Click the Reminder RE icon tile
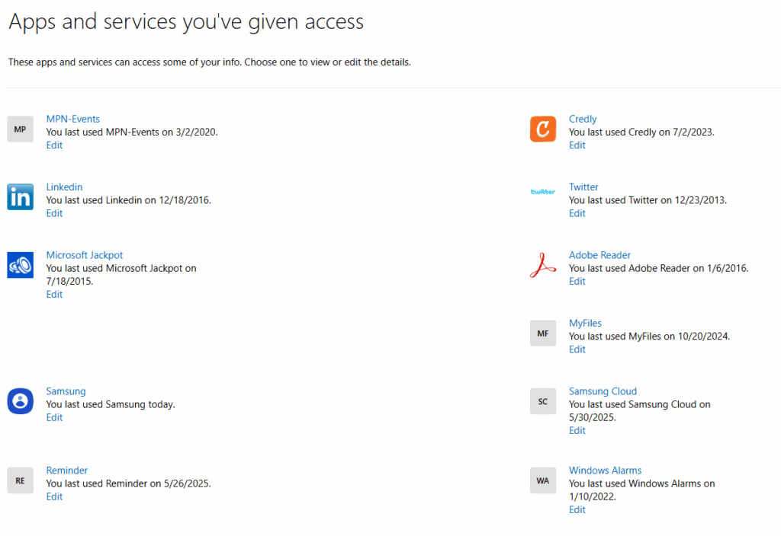The image size is (781, 536). (20, 480)
